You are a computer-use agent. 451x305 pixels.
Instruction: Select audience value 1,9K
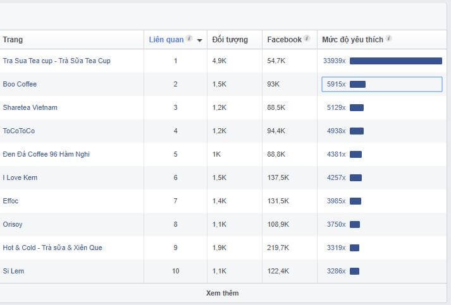coord(219,248)
